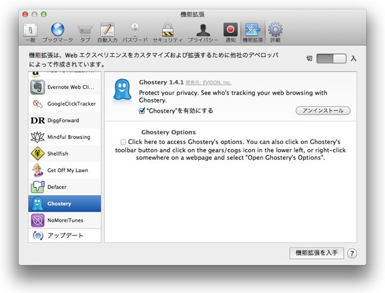Click 機能拡張を入手 (Get Extensions) button
Screen dimensions: 385x293
(x=316, y=253)
